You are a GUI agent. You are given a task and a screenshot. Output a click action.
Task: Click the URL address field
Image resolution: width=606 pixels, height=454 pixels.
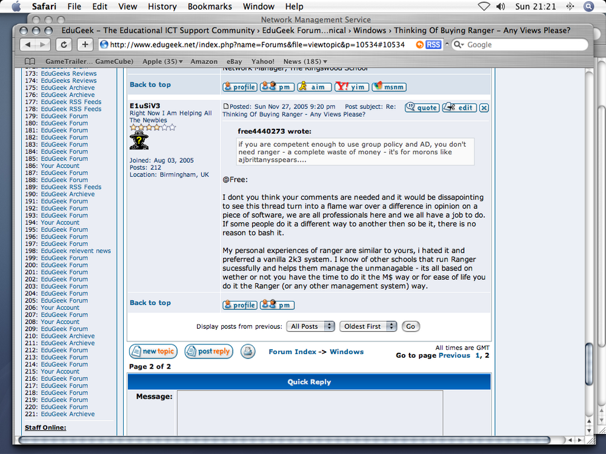(x=257, y=45)
